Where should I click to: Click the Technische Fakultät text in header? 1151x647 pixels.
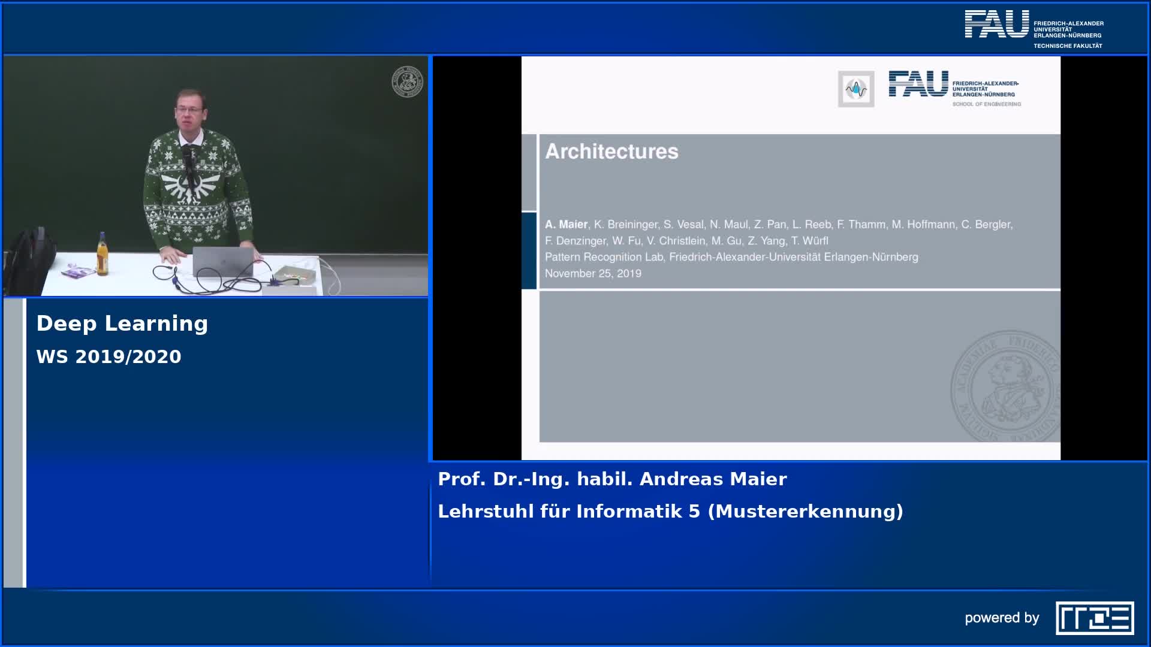click(1068, 46)
